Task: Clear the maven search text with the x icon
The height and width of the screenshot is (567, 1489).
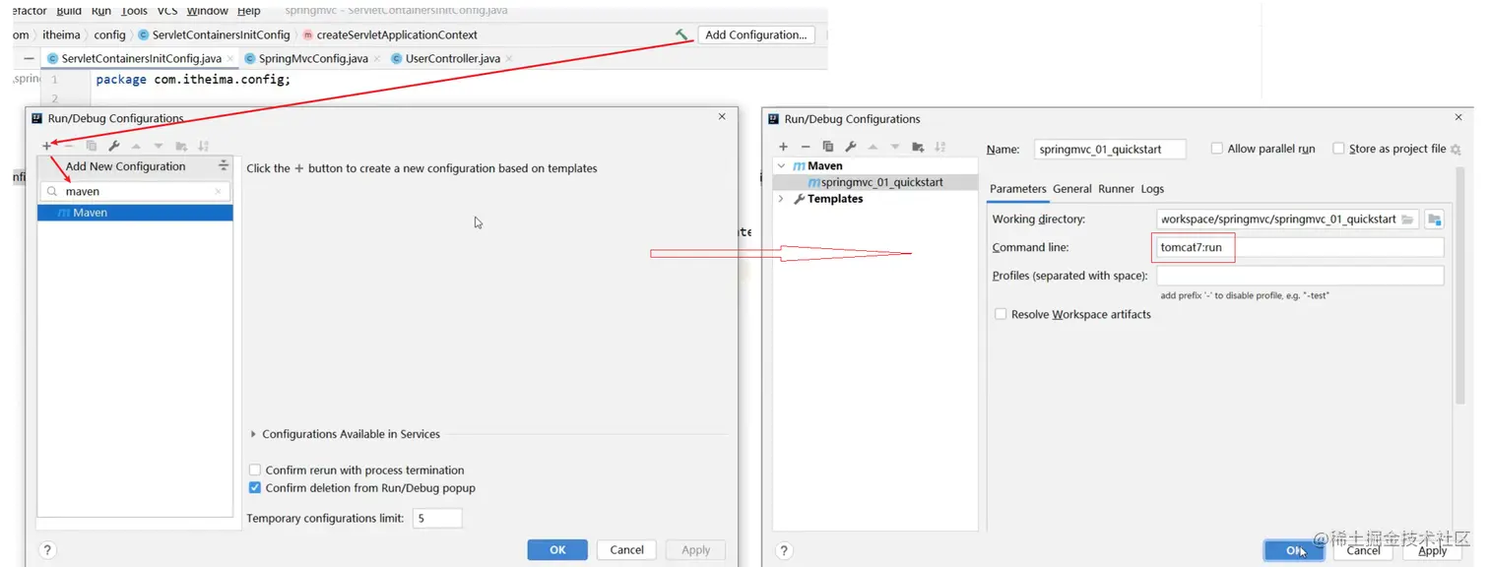Action: coord(219,192)
